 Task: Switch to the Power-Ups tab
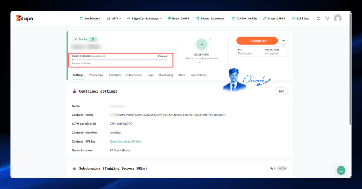coord(96,75)
